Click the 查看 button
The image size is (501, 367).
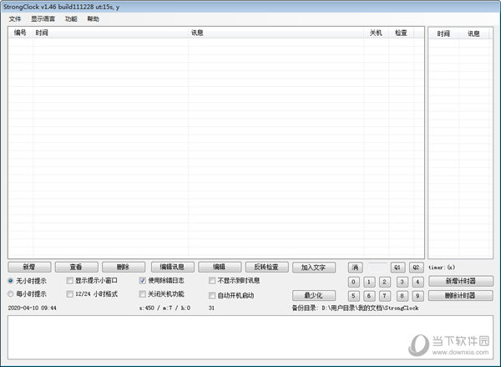(76, 267)
